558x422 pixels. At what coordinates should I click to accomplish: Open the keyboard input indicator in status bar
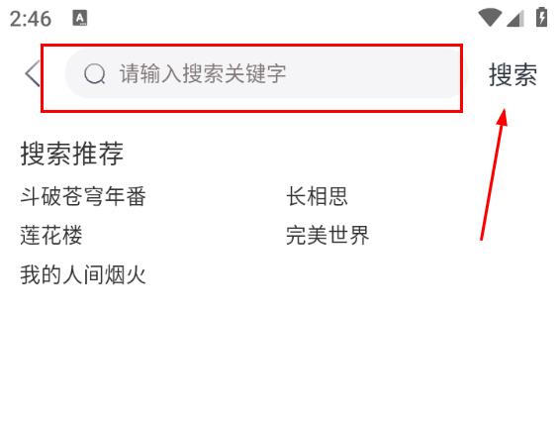[80, 18]
